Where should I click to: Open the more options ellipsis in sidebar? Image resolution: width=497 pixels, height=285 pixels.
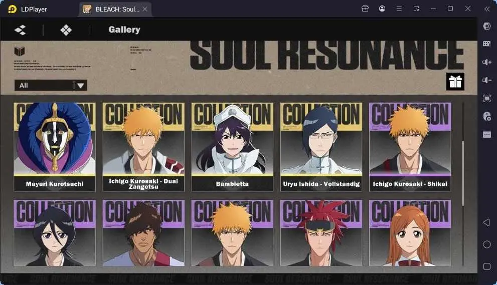coord(487,135)
